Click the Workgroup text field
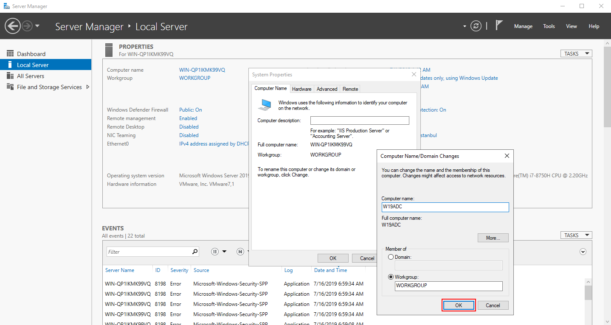The image size is (611, 325). tap(448, 286)
